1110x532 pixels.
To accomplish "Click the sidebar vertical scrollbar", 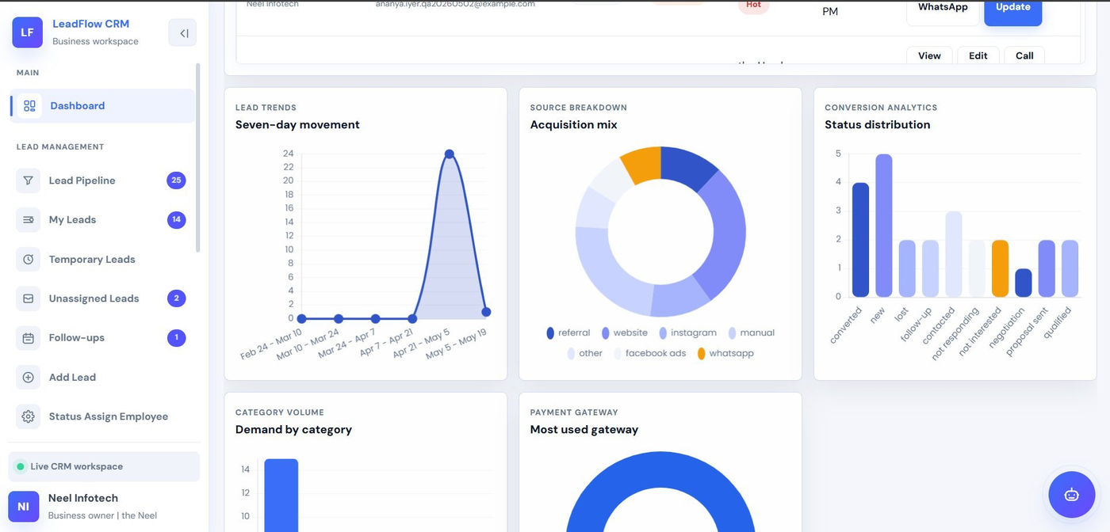I will click(197, 158).
